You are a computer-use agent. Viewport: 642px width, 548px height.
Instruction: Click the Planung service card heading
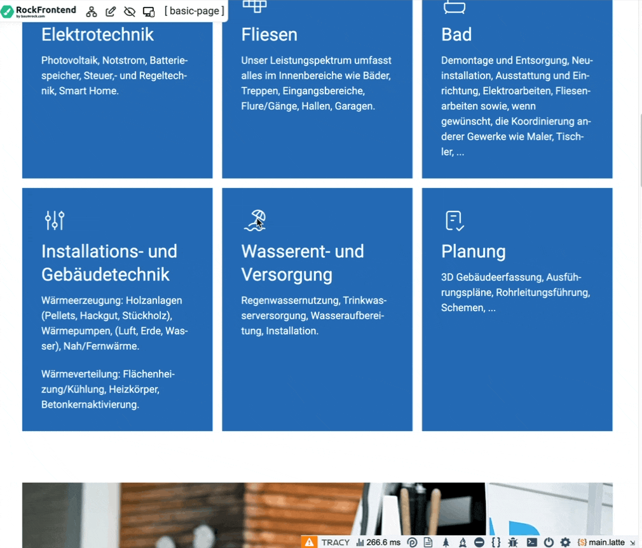473,251
